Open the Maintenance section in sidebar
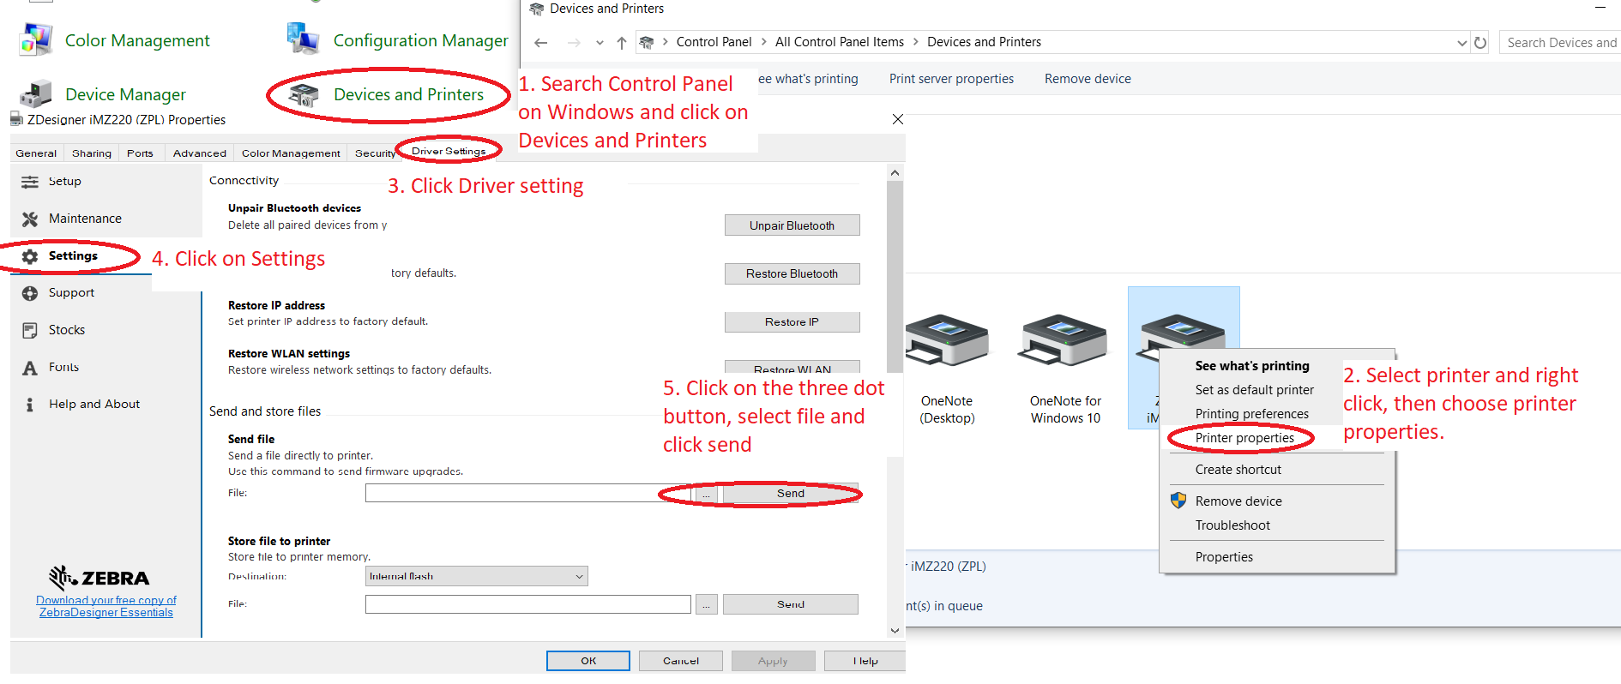The height and width of the screenshot is (684, 1621). click(x=84, y=219)
